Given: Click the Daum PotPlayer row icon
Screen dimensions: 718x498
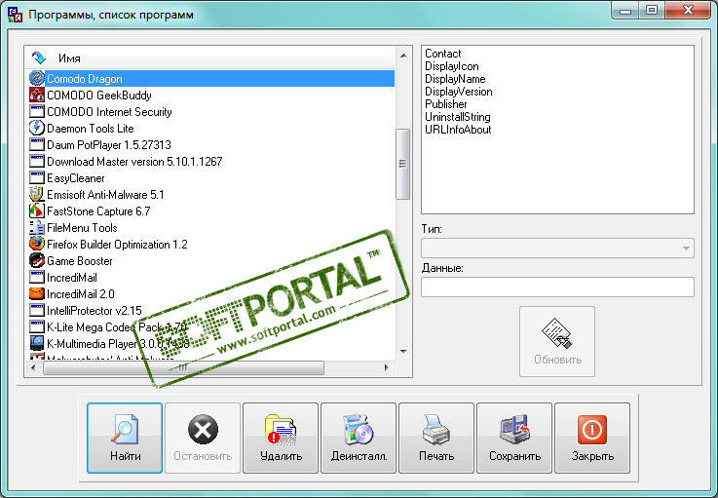Looking at the screenshot, I should point(37,145).
